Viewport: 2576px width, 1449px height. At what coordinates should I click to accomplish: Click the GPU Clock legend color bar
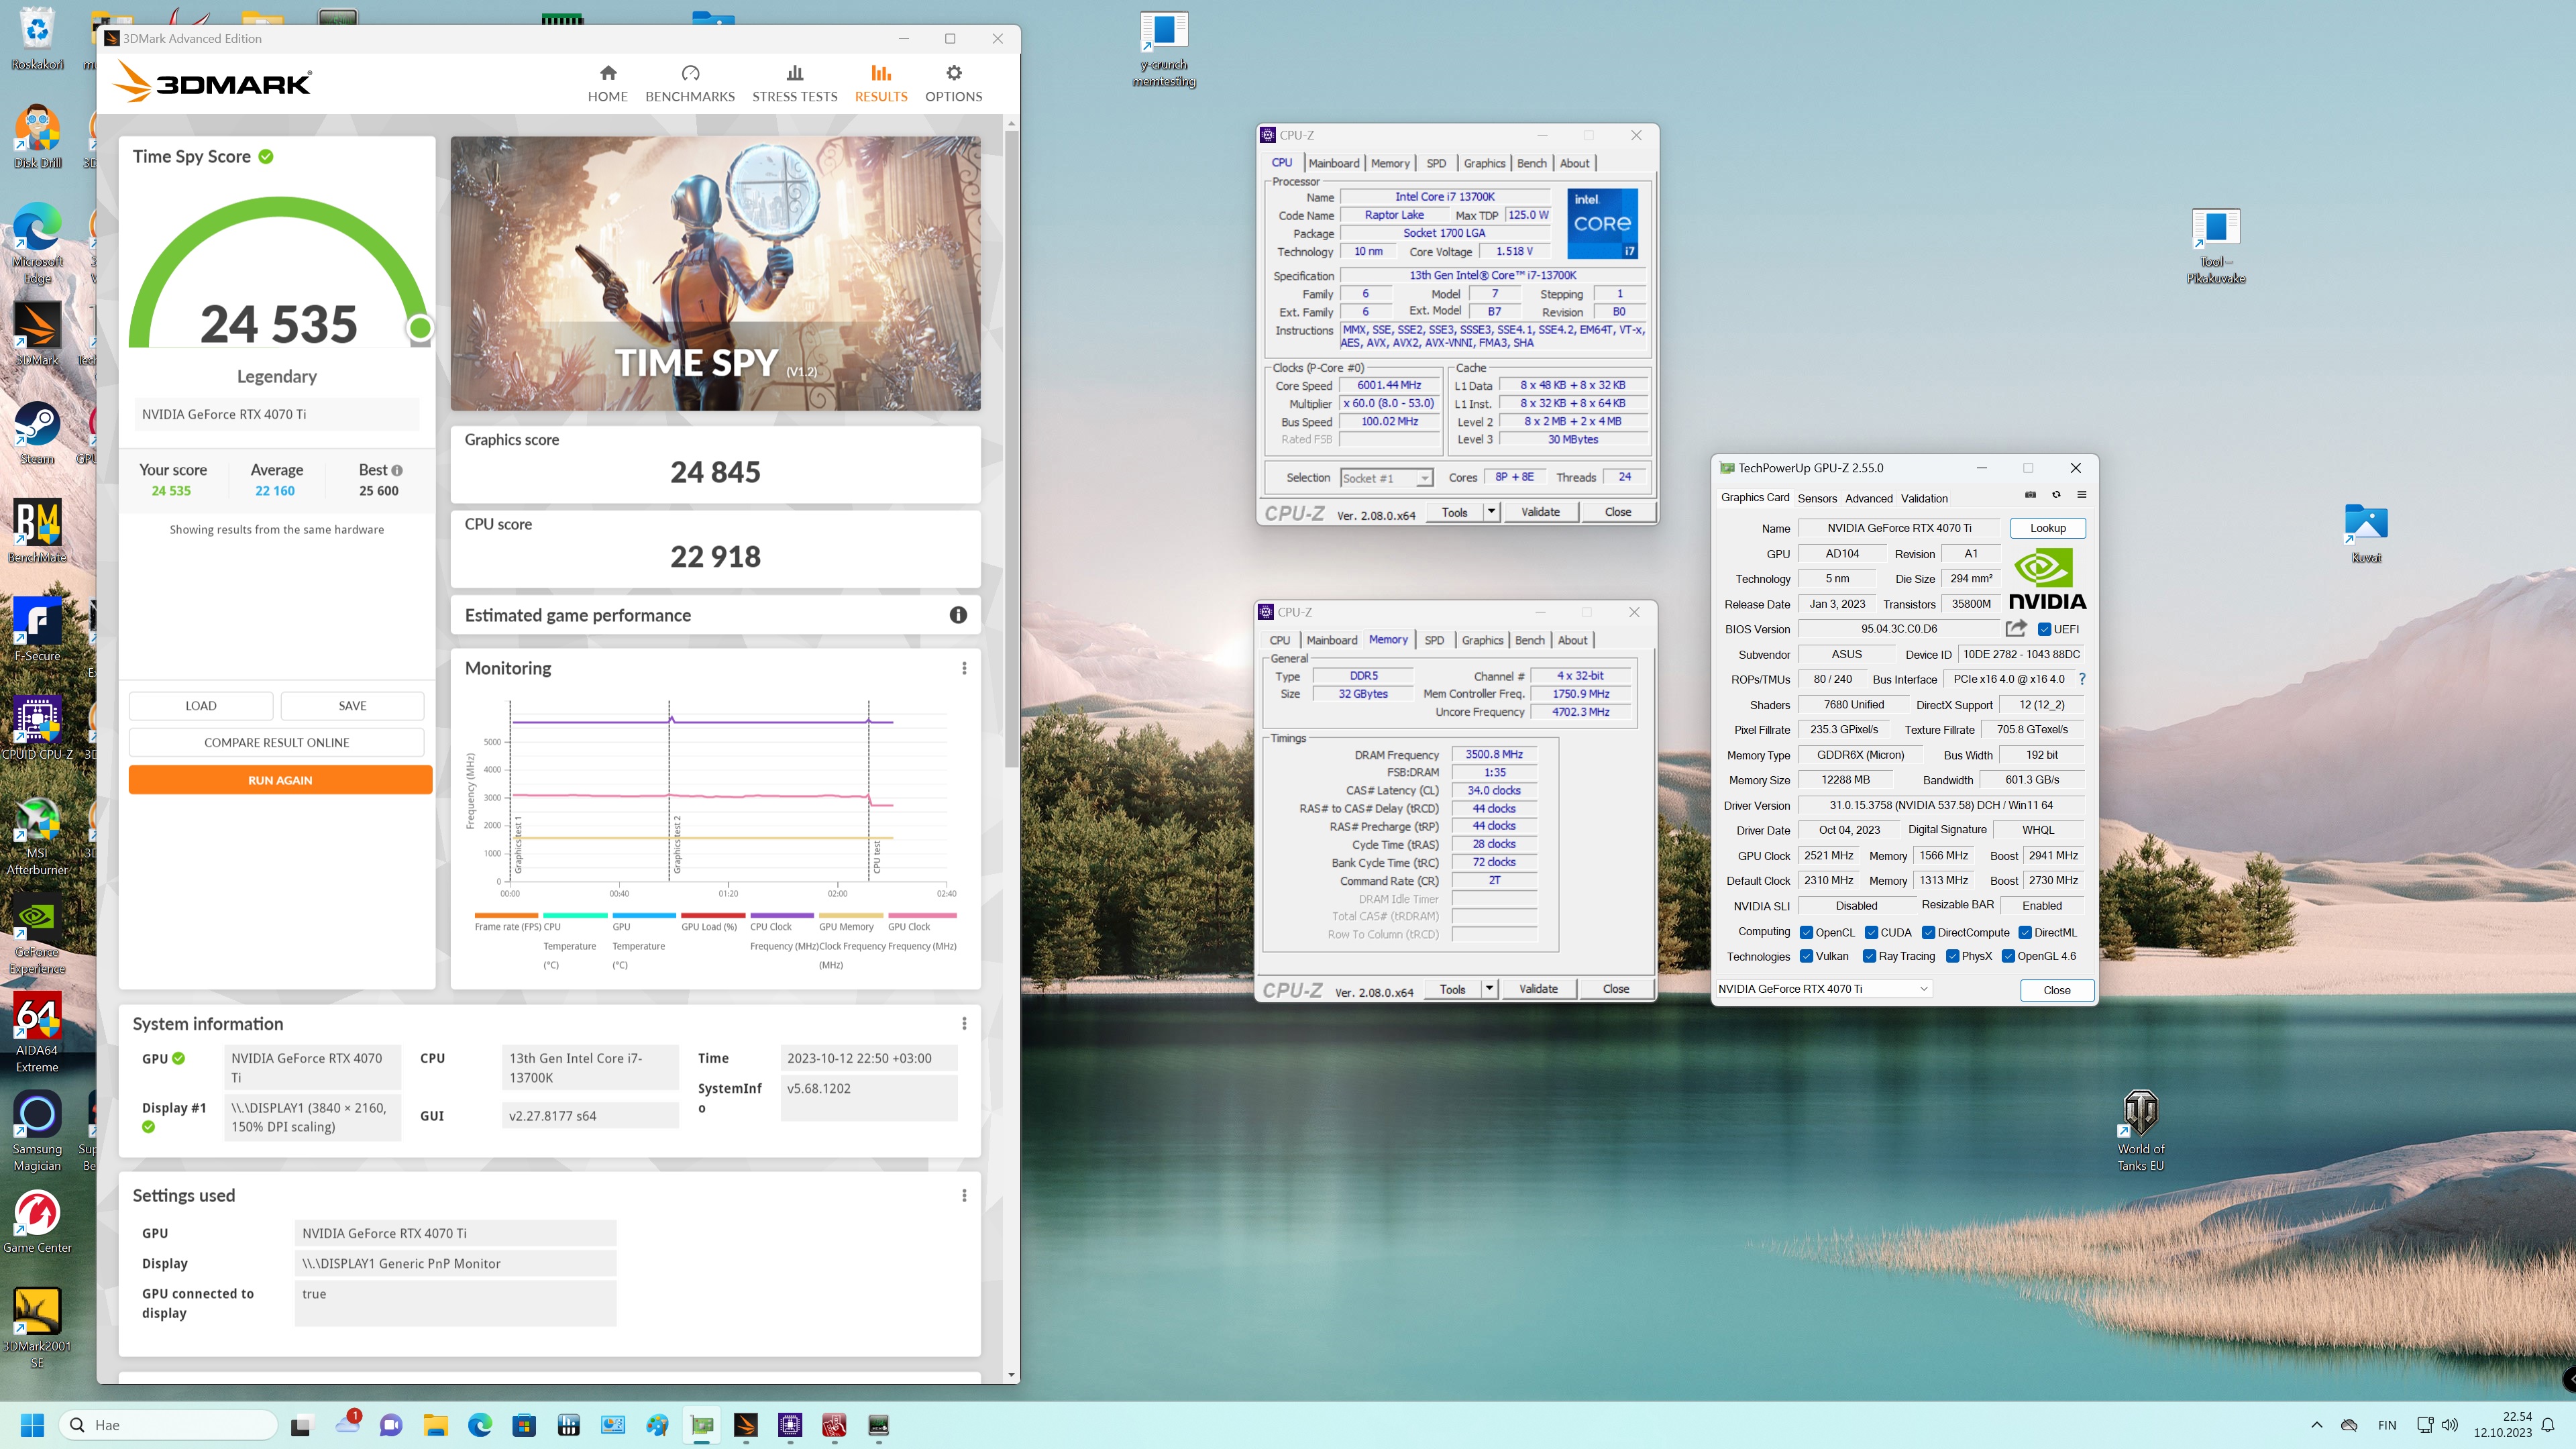pyautogui.click(x=922, y=915)
